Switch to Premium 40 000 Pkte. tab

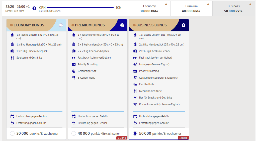pos(191,9)
